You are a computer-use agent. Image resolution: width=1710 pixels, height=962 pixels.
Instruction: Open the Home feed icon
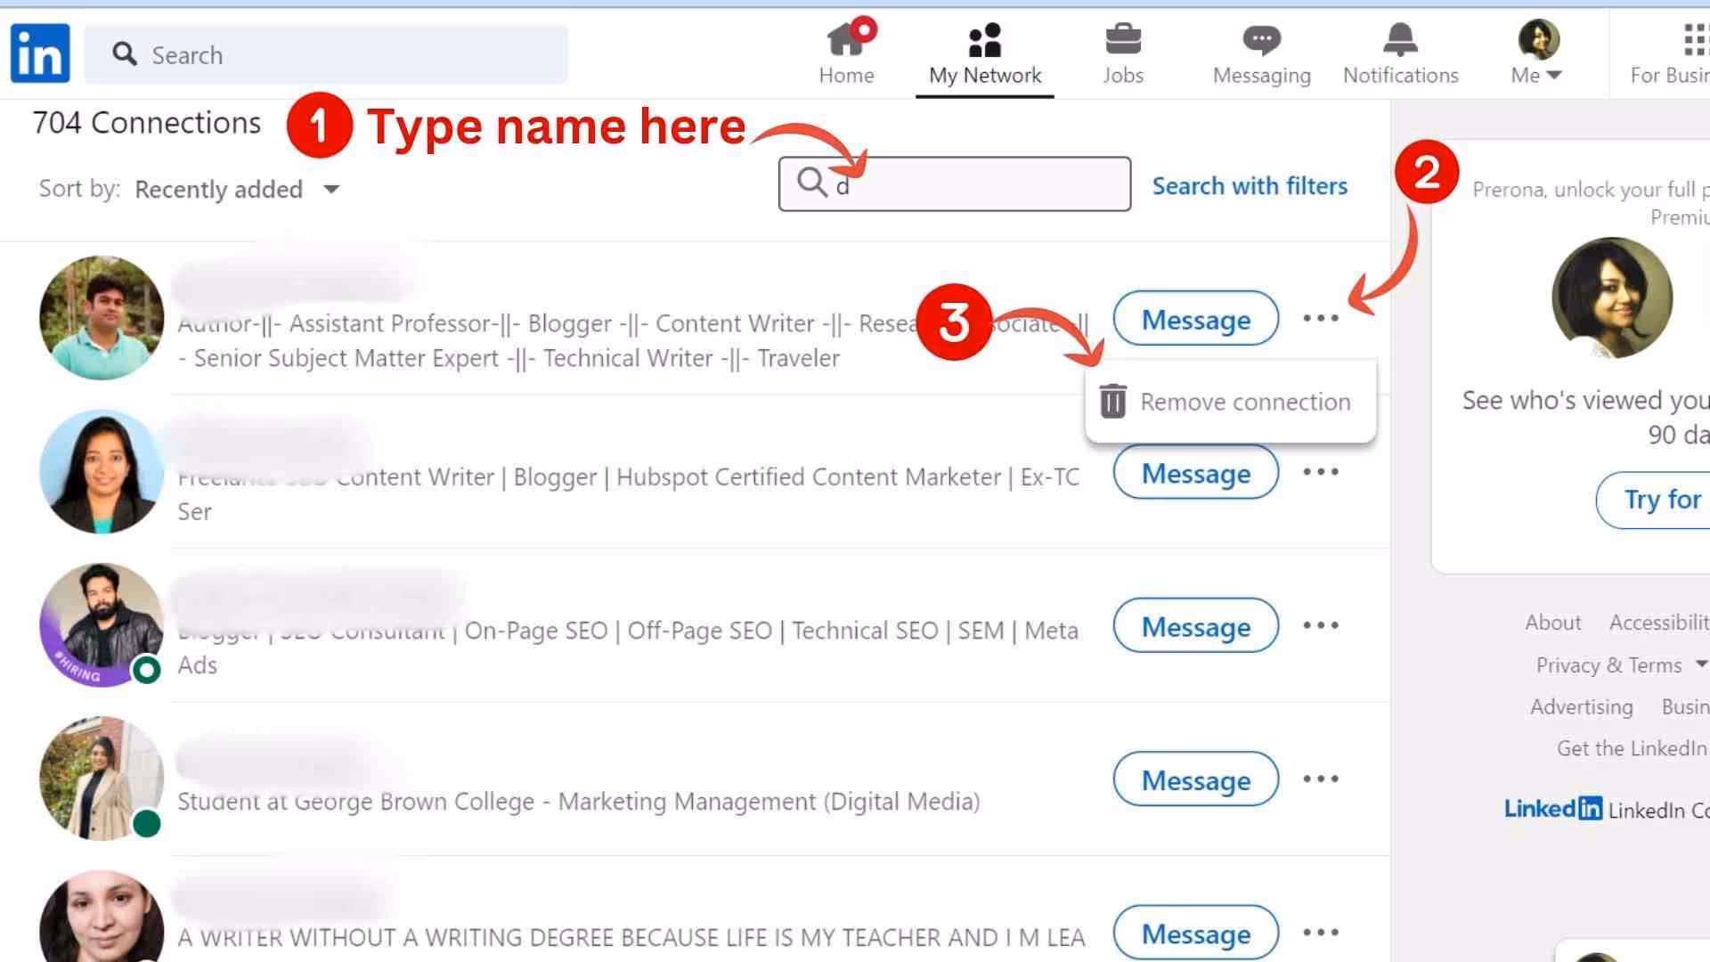point(845,39)
